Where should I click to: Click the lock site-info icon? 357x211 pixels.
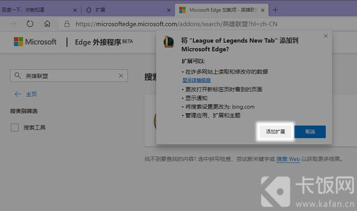click(x=67, y=23)
